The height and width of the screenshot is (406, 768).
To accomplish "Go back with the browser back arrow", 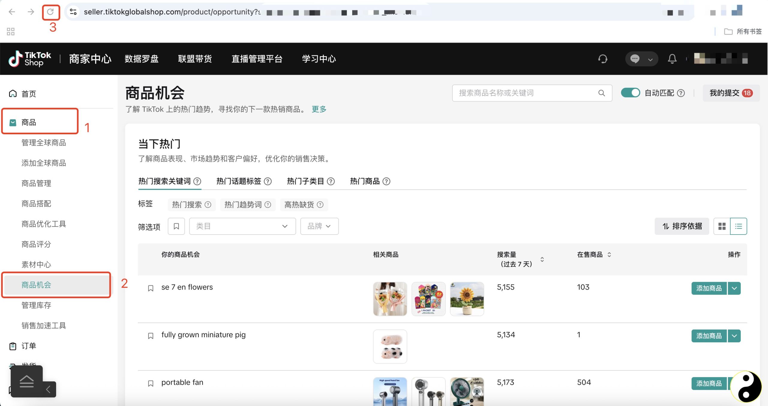I will tap(12, 12).
